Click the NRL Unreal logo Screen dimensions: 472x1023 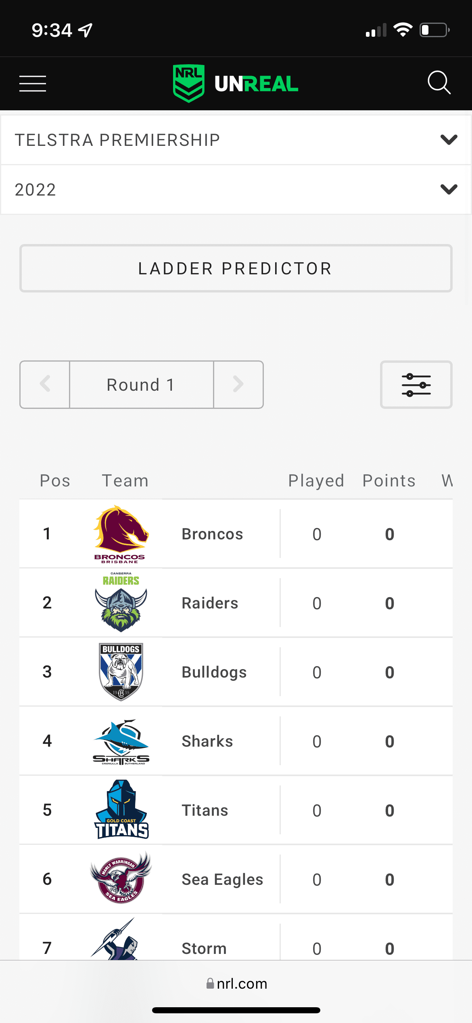(x=236, y=84)
